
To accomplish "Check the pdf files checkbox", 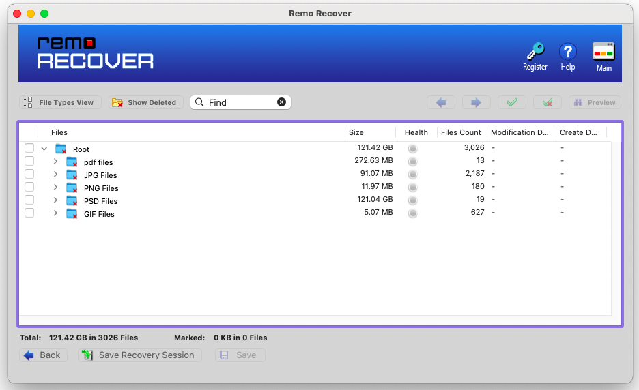I will (x=29, y=161).
